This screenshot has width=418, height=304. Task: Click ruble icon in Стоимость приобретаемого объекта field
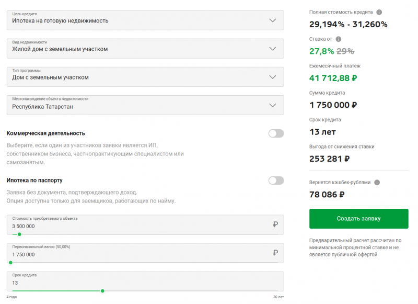point(275,224)
